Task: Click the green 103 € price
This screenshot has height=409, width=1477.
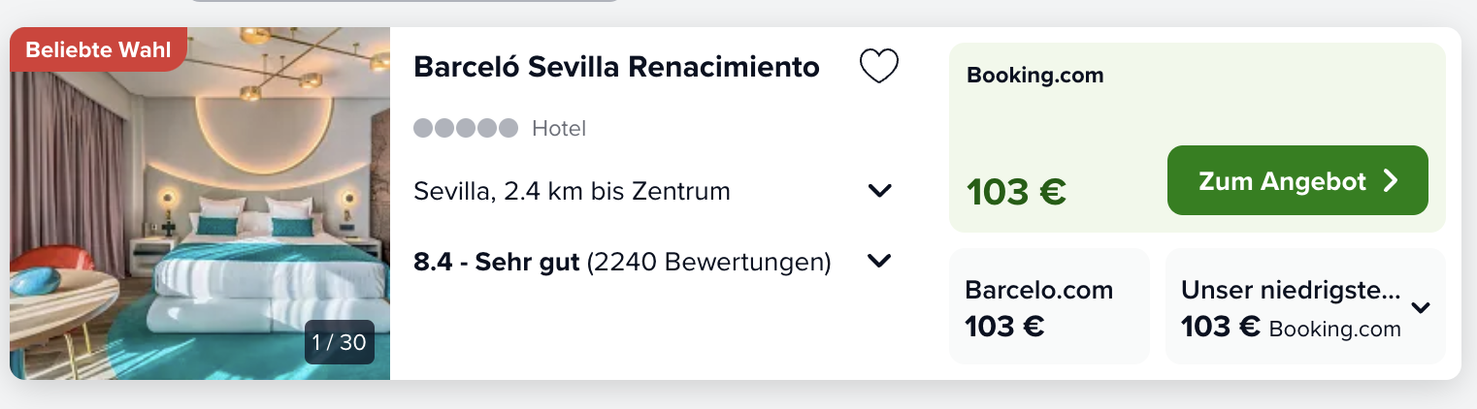Action: (1016, 192)
